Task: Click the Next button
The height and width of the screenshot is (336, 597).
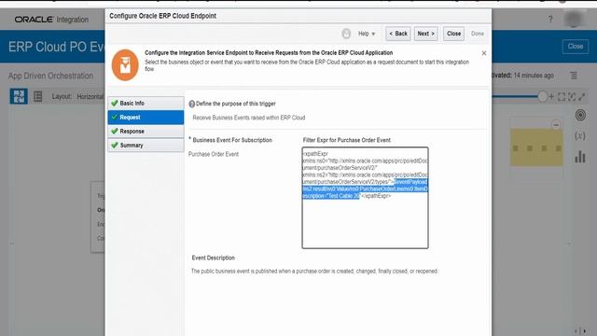Action: [425, 34]
